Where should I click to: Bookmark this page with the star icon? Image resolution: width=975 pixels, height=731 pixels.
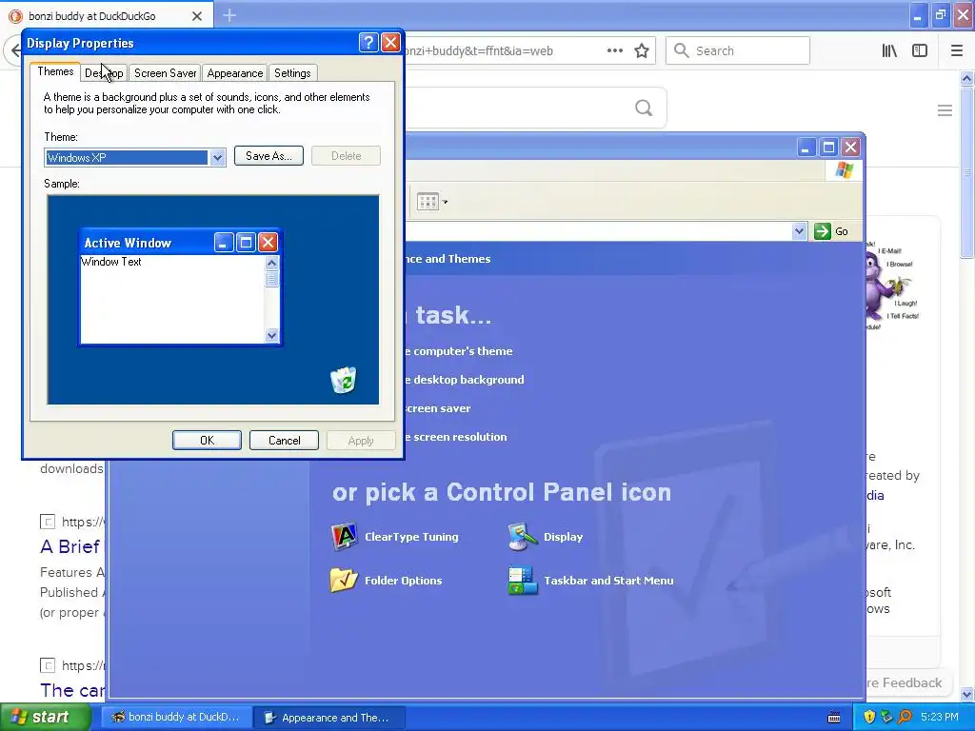point(642,51)
